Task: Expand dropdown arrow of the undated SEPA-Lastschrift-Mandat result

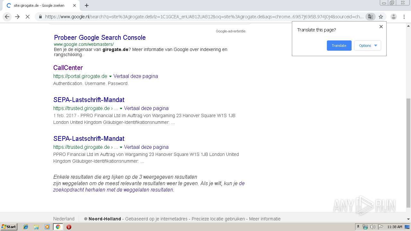Action: (121, 147)
